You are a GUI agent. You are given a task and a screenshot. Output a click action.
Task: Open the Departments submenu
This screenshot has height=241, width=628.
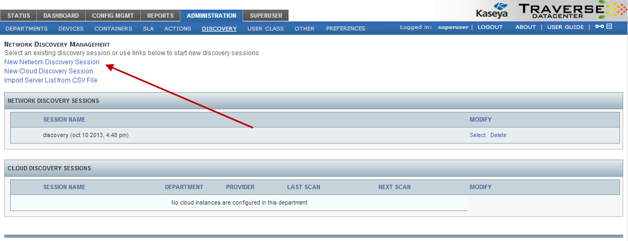click(x=27, y=28)
